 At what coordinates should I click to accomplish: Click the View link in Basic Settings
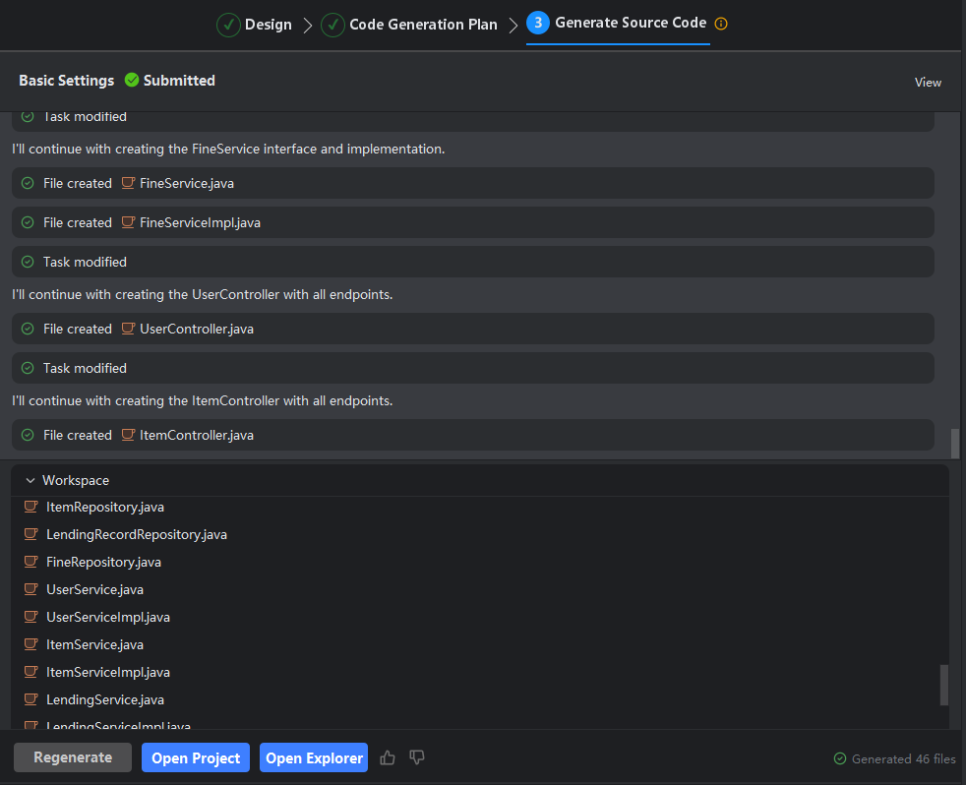928,82
